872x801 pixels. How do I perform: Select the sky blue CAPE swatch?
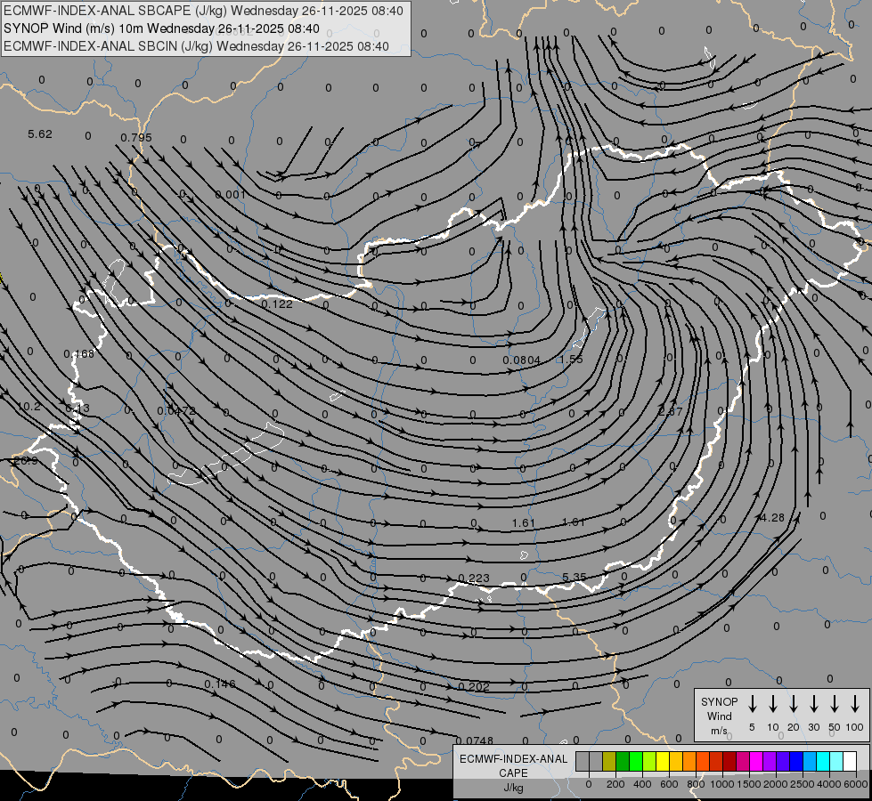point(809,761)
